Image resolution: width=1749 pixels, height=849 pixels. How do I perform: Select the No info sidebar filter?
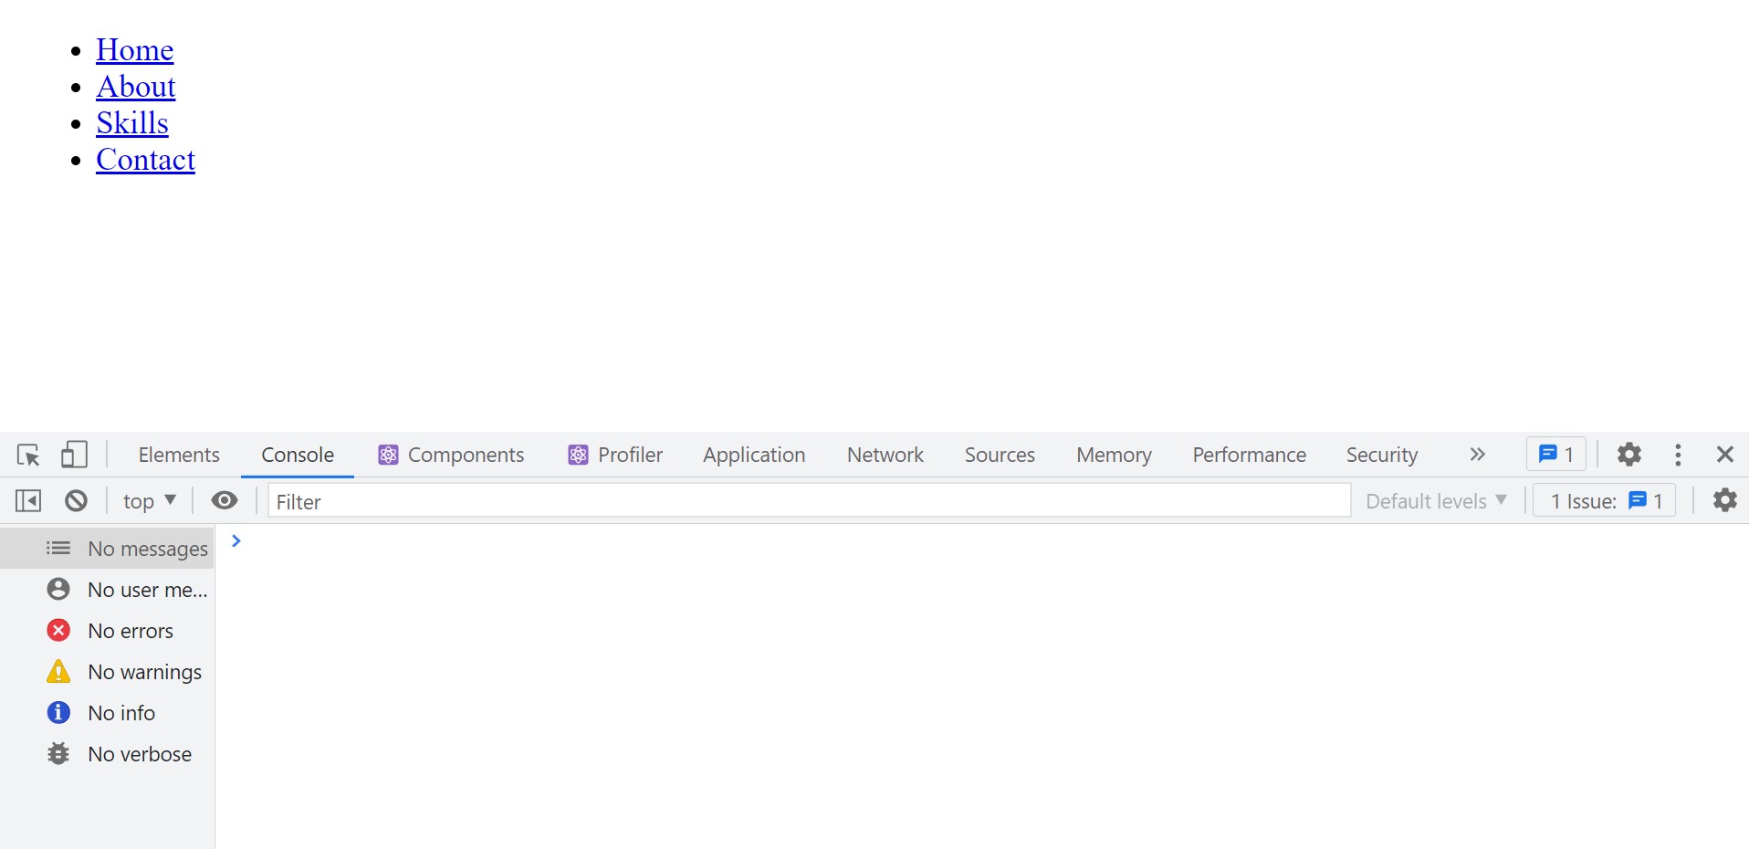point(107,713)
